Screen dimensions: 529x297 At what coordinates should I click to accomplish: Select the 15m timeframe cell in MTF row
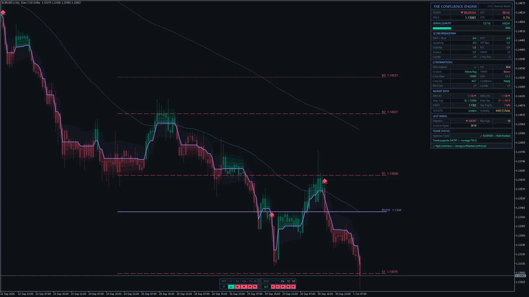[x=244, y=281]
